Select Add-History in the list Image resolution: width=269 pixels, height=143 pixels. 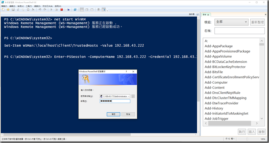point(214,108)
